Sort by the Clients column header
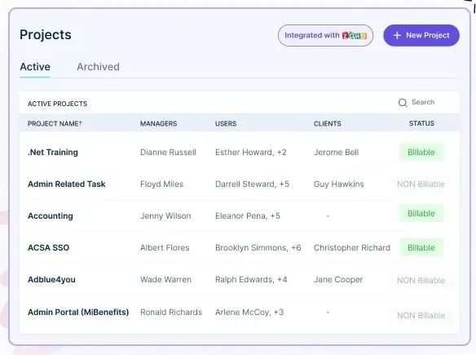The width and height of the screenshot is (476, 355). [328, 124]
